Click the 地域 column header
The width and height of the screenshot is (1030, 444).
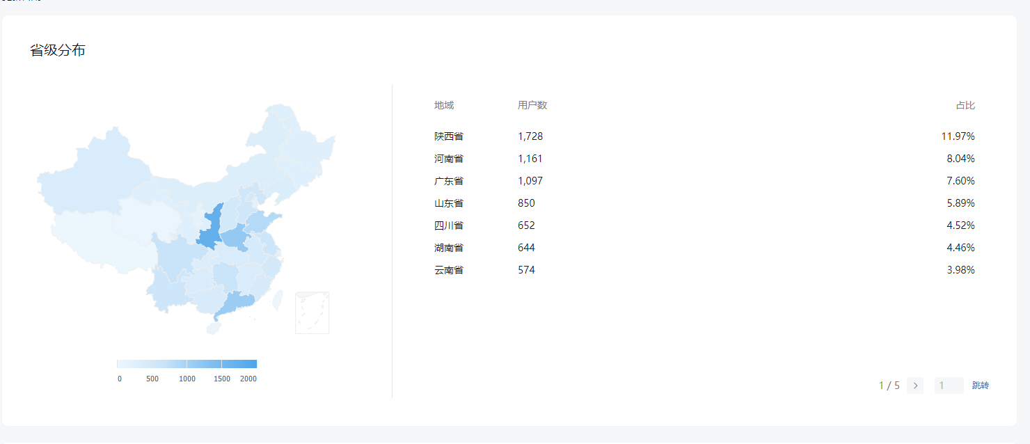(444, 105)
